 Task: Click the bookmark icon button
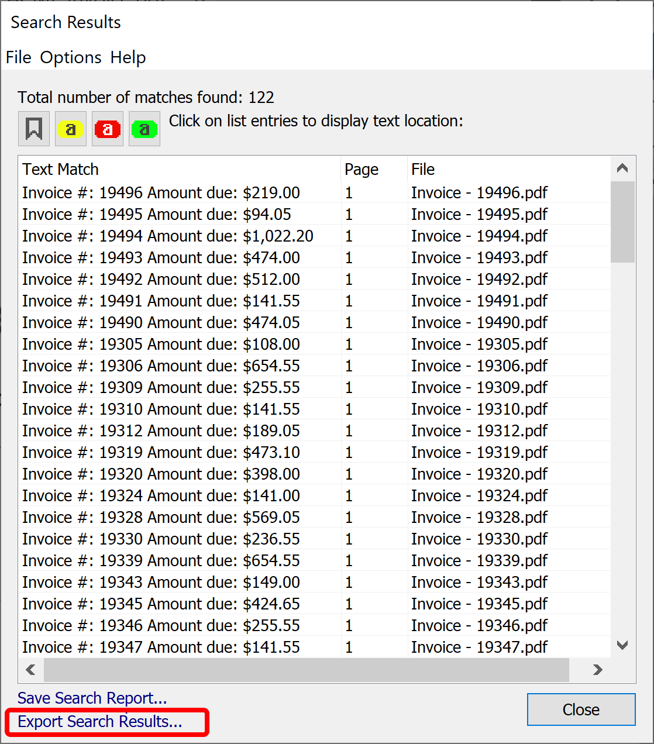[34, 129]
